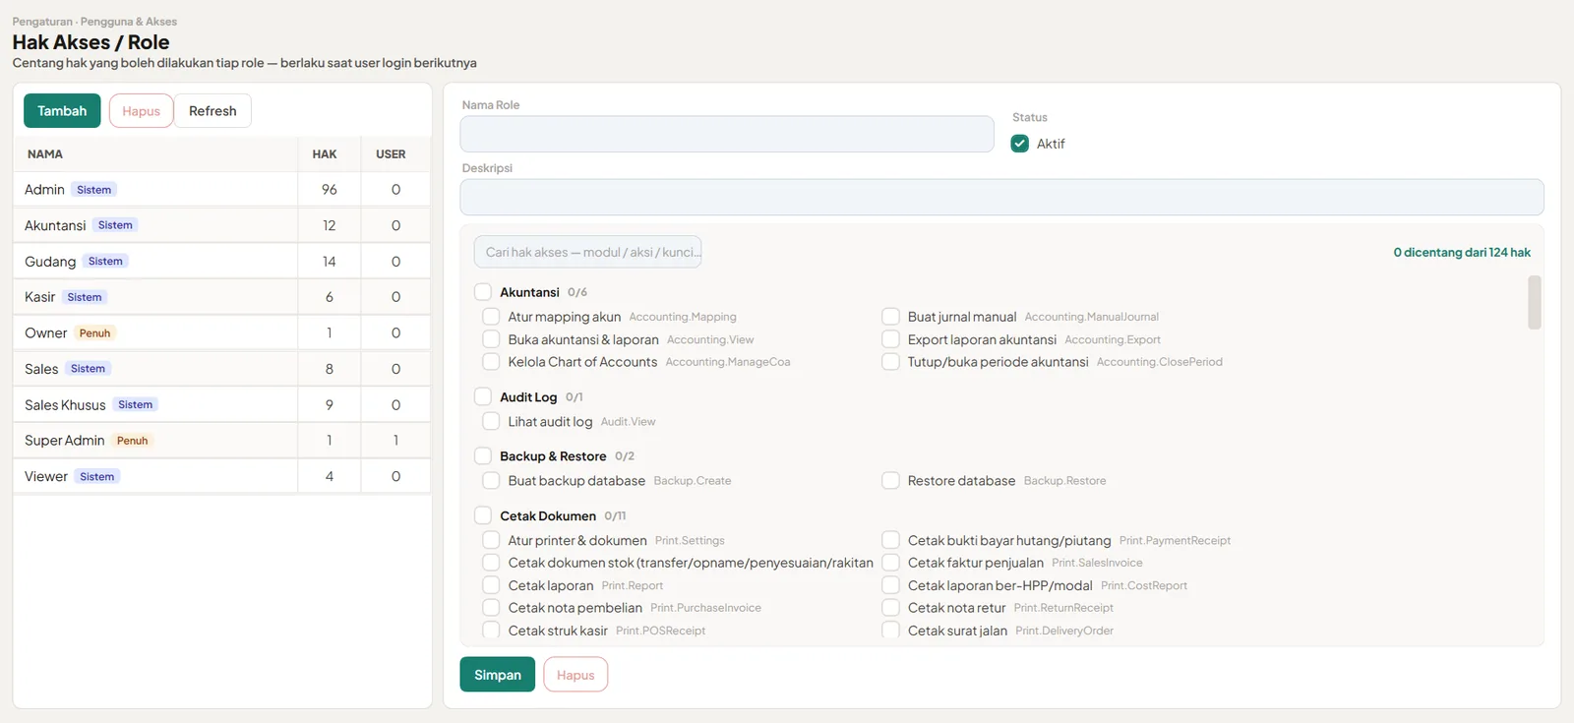Enable Buat backup database permission
Screen dimensions: 1574x723
[x=491, y=481]
